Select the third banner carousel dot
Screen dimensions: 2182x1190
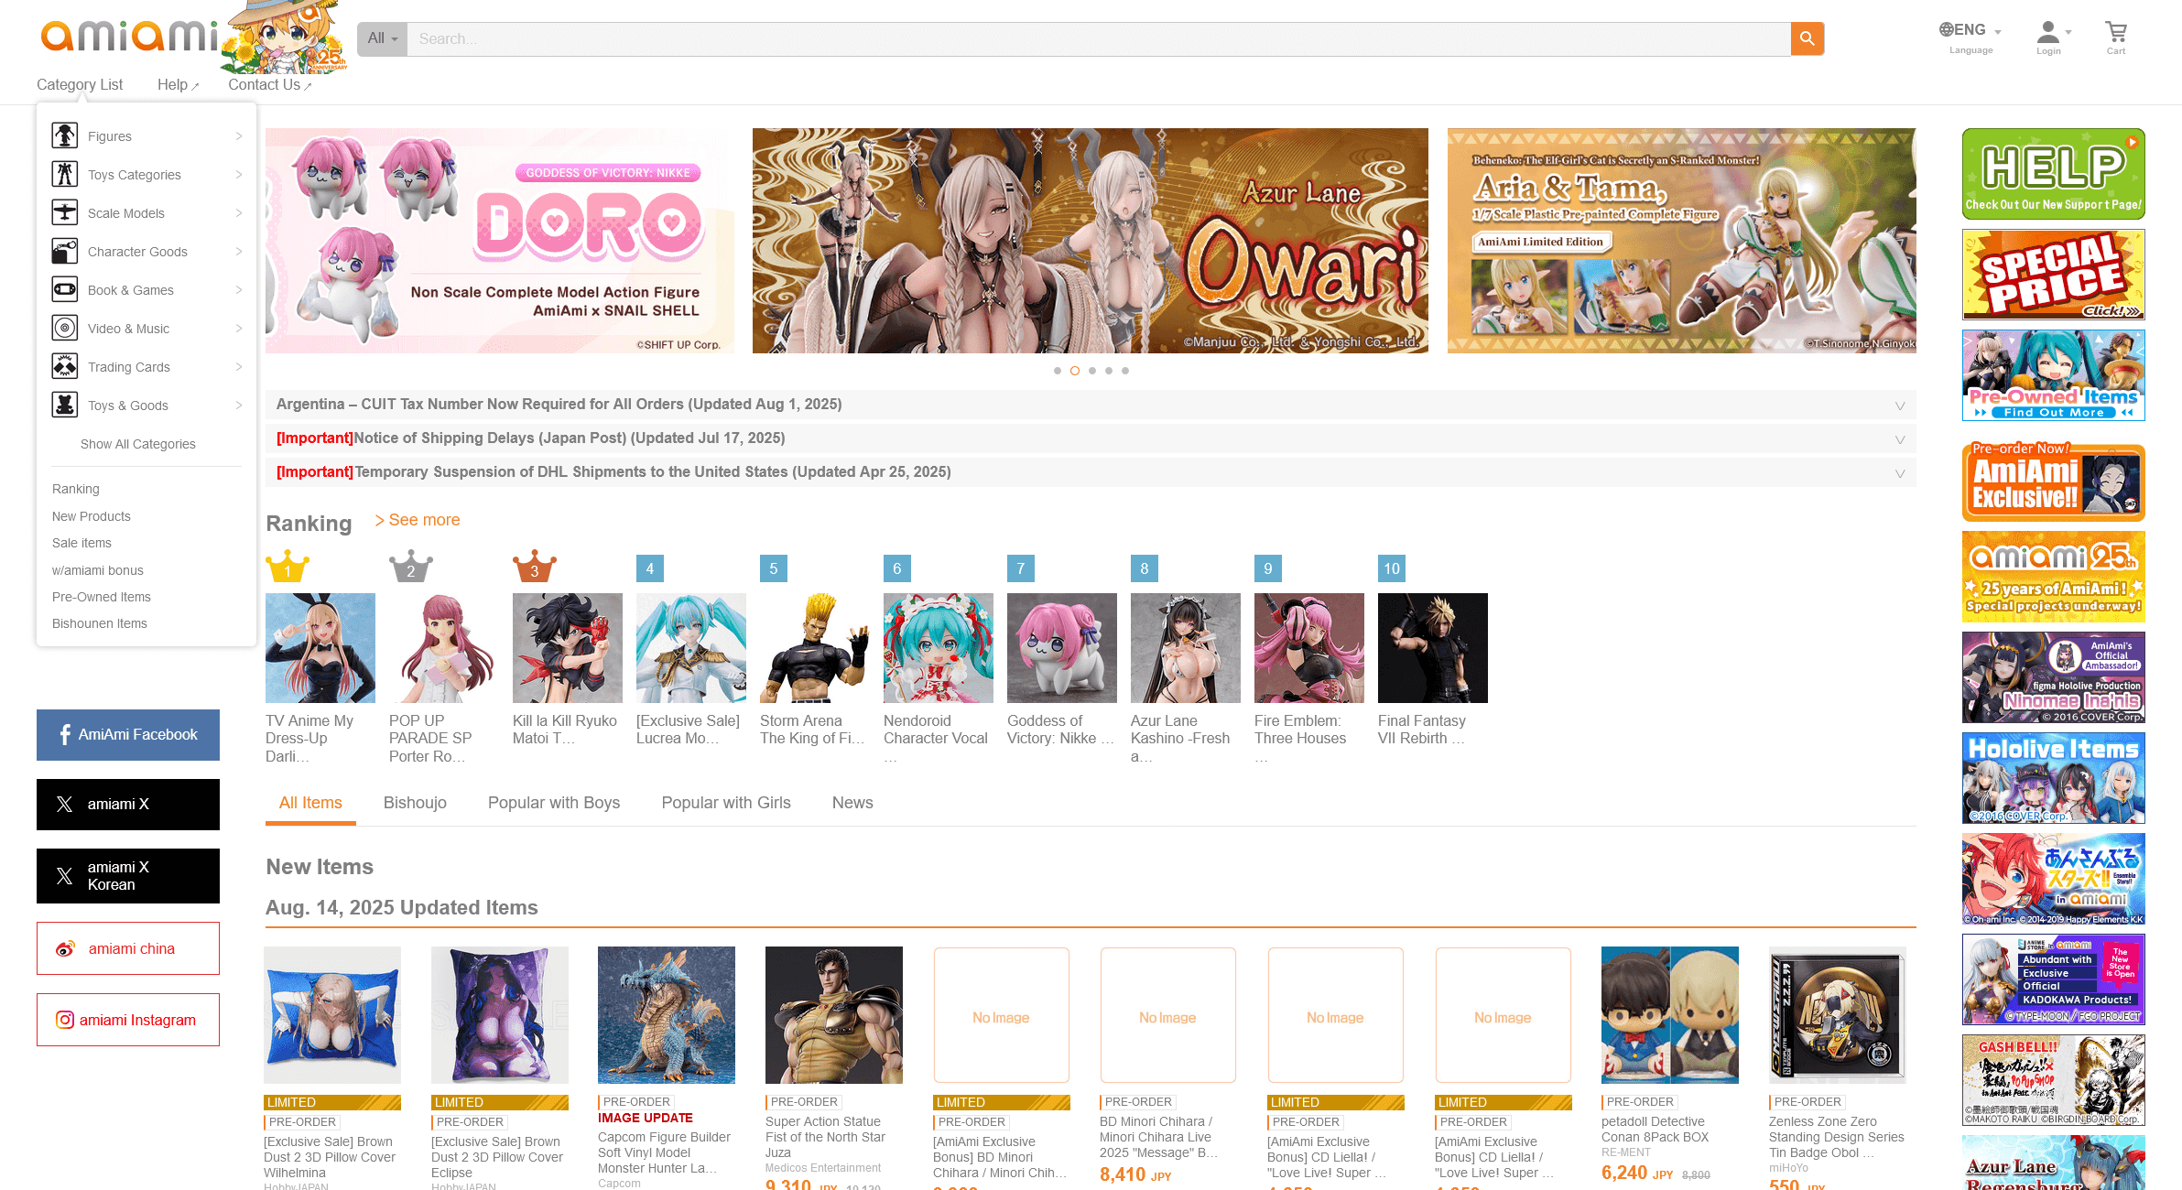[1092, 371]
